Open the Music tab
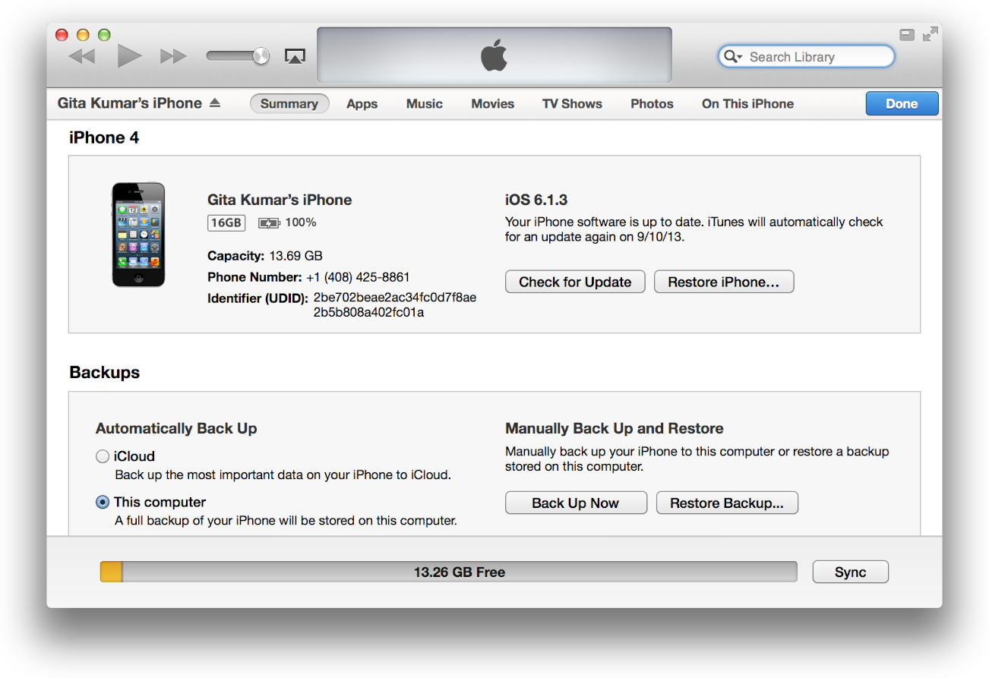 click(x=425, y=104)
